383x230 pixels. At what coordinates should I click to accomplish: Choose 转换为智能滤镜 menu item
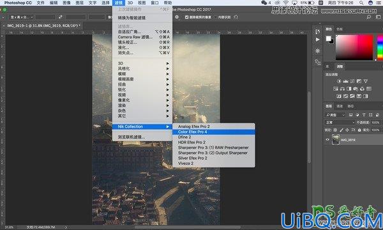[142, 18]
